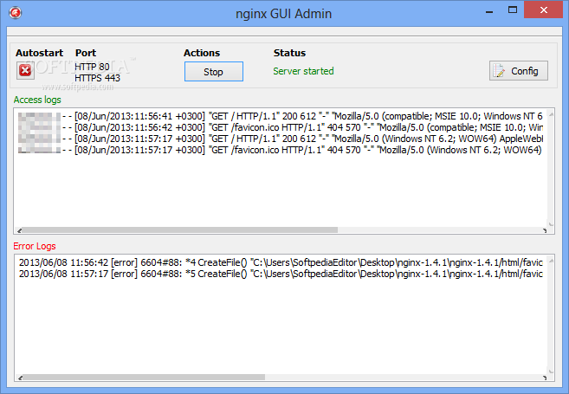Viewport: 569px width, 394px height.
Task: Click the green Server started status text
Action: [303, 71]
